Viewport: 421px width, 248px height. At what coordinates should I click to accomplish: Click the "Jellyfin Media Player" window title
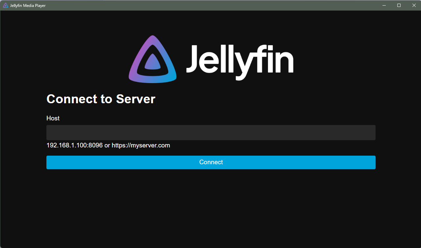(28, 5)
